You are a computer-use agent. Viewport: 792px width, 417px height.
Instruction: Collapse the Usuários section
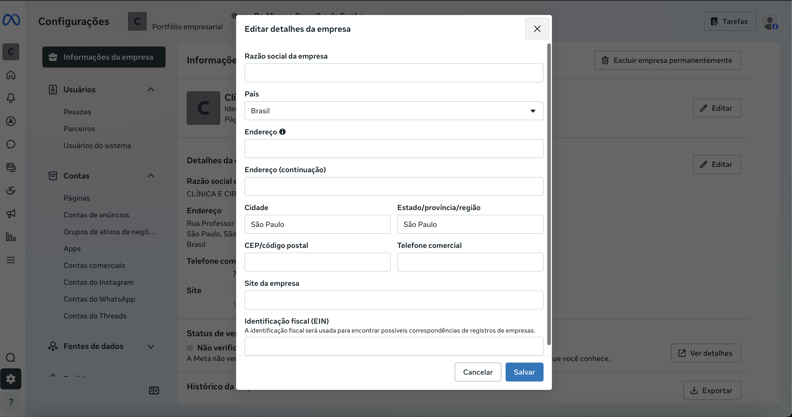151,89
